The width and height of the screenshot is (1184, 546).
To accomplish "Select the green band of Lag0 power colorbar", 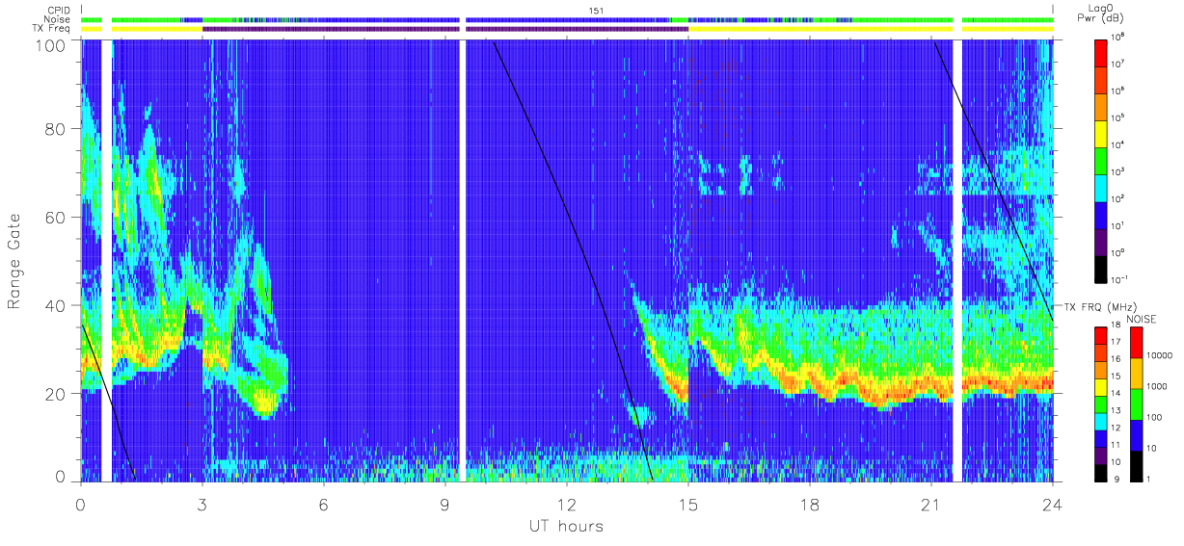I will click(1103, 159).
